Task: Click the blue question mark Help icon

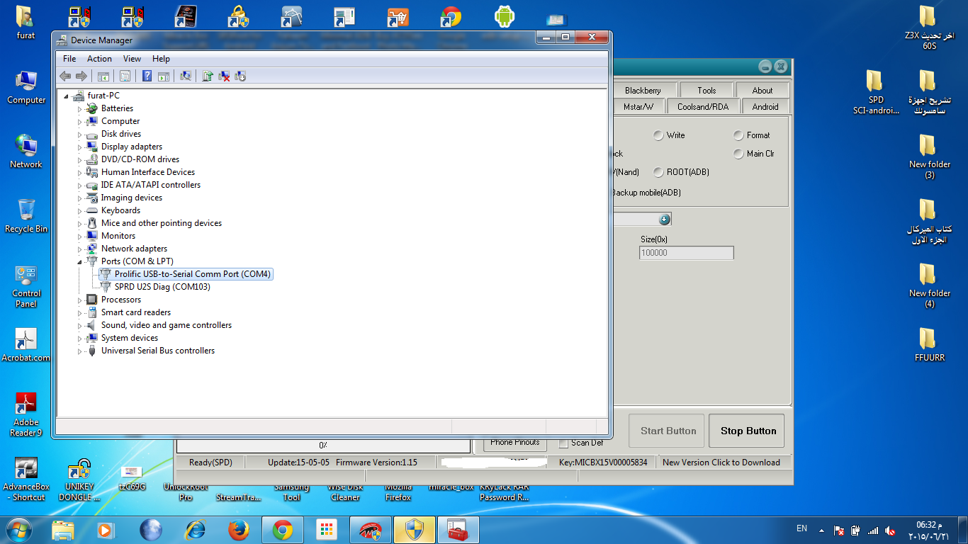Action: [147, 76]
